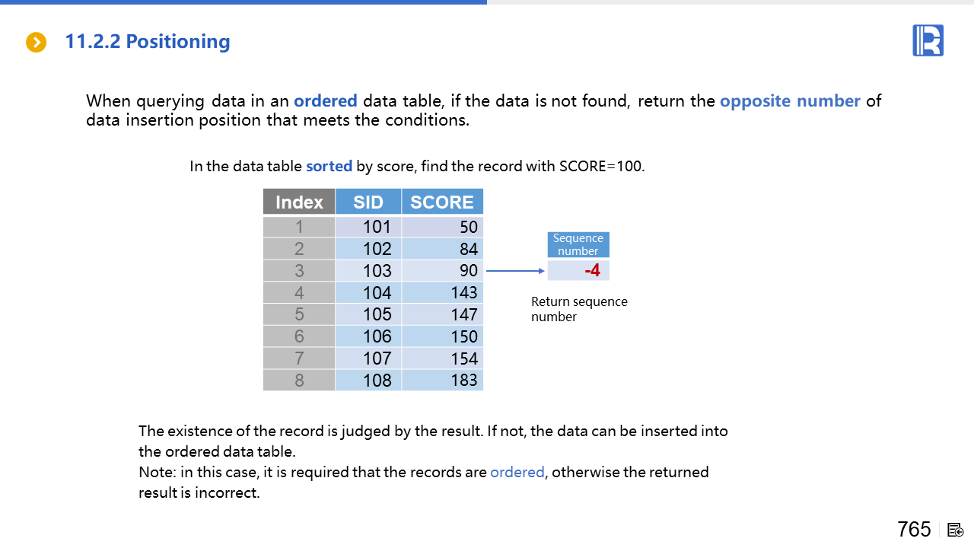Screen dimensions: 974x548
Task: Click the Sequence number header box
Action: [x=578, y=244]
